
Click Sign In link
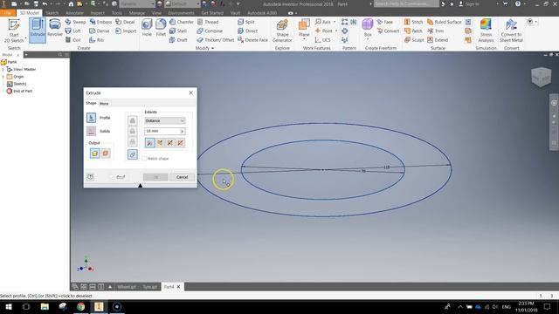[x=469, y=3]
